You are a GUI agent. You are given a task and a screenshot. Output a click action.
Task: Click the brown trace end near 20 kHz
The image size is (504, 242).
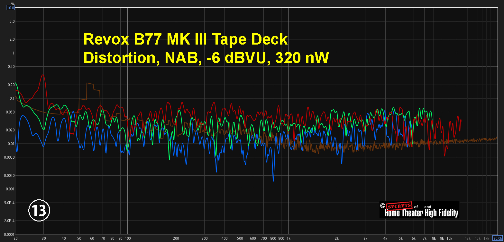tap(496, 138)
